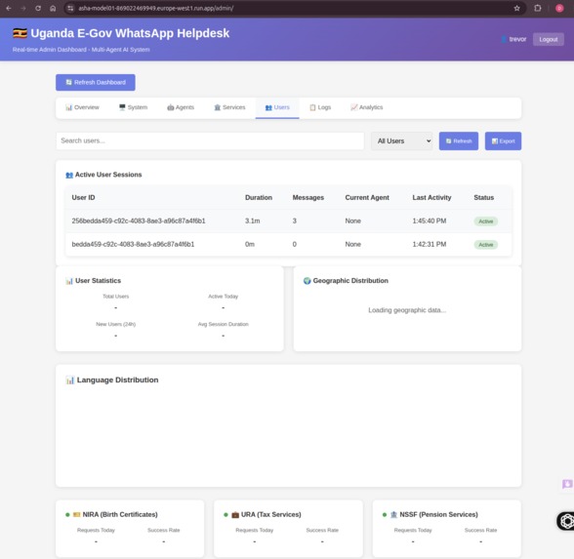Click the New Users (24h) label
The height and width of the screenshot is (559, 574).
115,324
